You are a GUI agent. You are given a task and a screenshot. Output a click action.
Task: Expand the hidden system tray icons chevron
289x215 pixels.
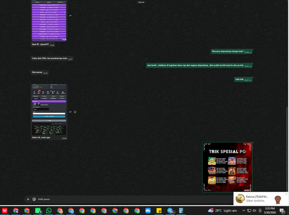click(x=244, y=210)
